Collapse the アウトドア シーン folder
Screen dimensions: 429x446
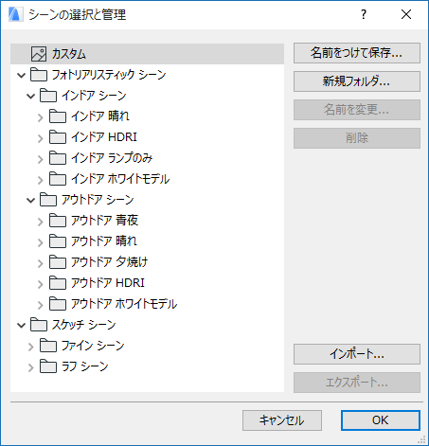pyautogui.click(x=30, y=201)
